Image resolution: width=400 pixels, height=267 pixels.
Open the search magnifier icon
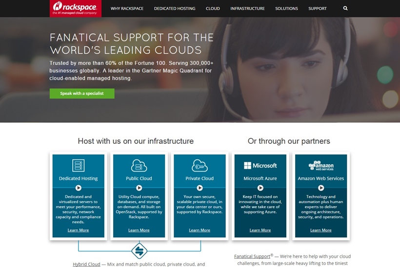pyautogui.click(x=345, y=8)
